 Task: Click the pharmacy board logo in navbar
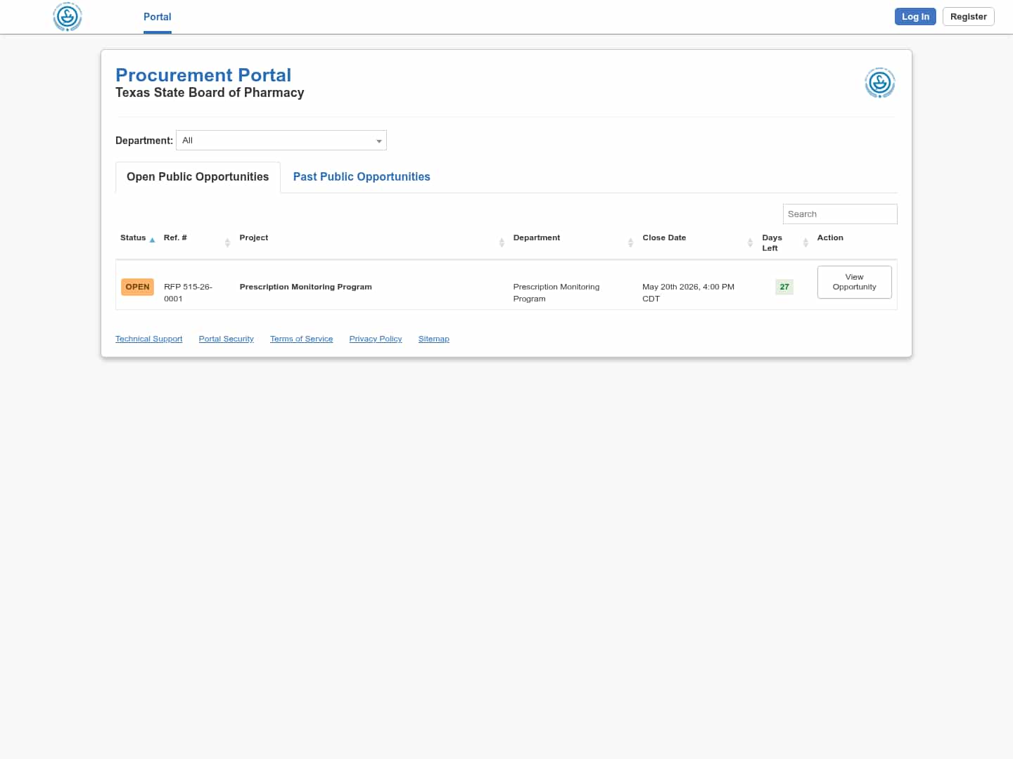pyautogui.click(x=68, y=17)
